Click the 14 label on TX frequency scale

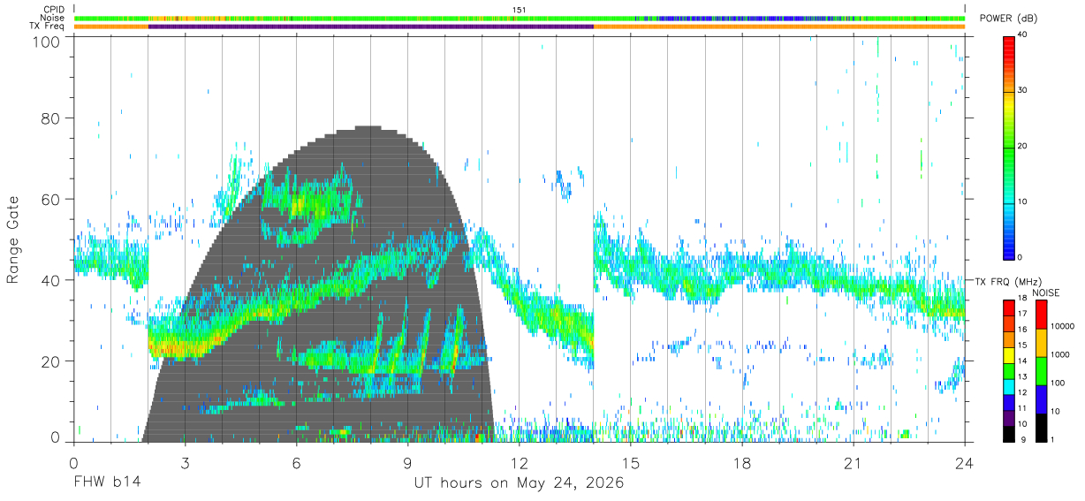(1022, 361)
